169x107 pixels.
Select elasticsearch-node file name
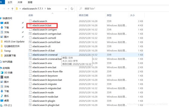pos(43,92)
